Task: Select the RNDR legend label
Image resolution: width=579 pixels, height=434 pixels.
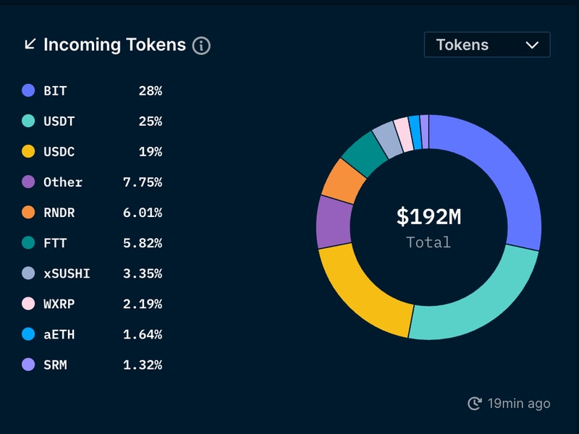Action: click(x=59, y=213)
